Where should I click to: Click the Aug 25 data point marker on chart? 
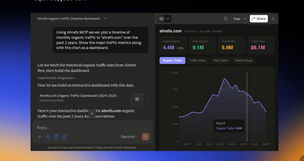[247, 94]
